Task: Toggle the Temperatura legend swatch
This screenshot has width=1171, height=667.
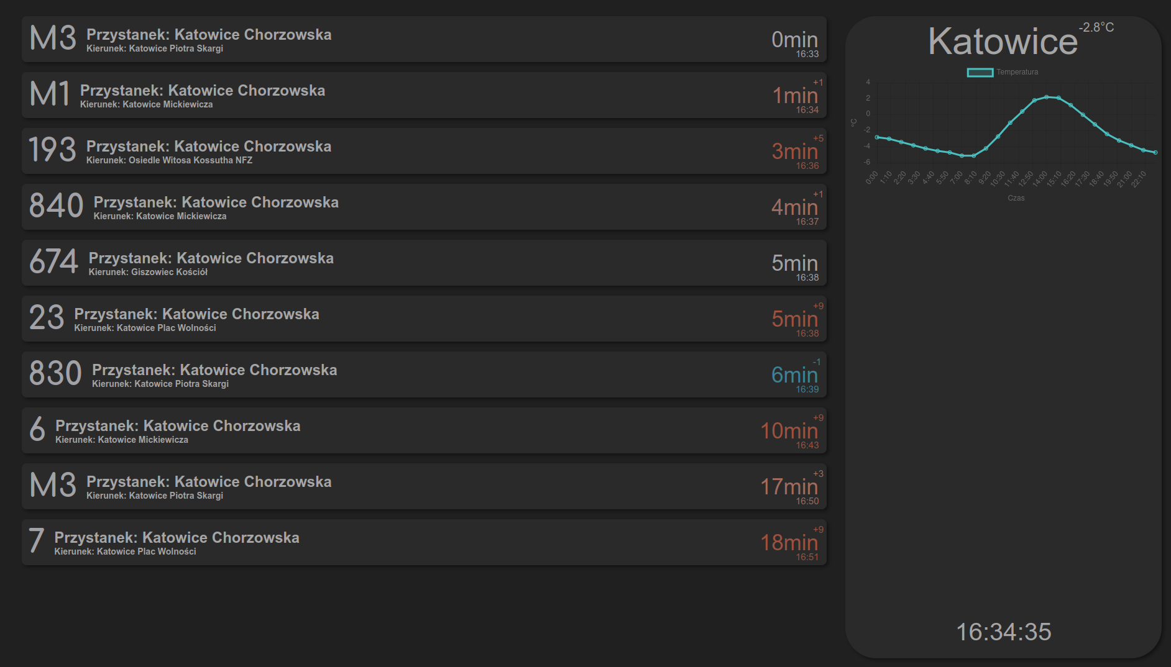Action: [980, 73]
